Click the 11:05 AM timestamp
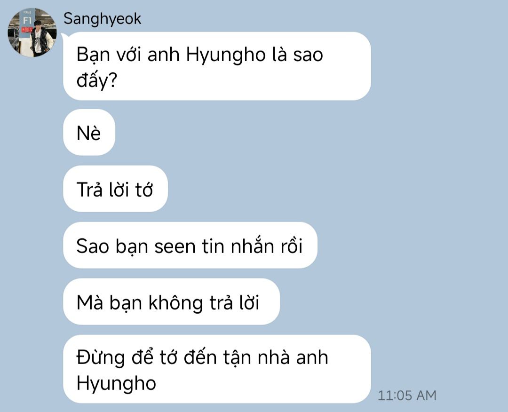This screenshot has width=508, height=412. coord(407,396)
